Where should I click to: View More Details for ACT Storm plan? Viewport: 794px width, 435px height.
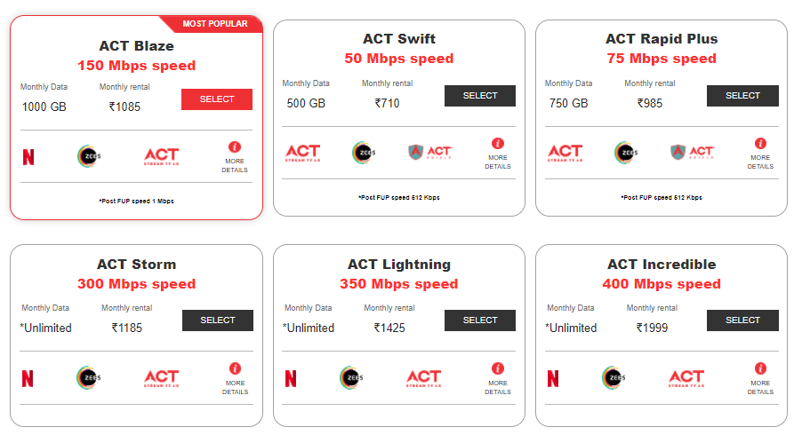[235, 378]
